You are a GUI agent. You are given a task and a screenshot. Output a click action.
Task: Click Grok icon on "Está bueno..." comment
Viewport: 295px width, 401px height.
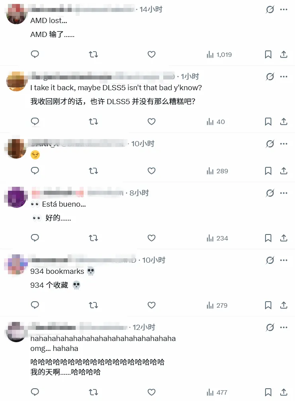[x=270, y=193]
